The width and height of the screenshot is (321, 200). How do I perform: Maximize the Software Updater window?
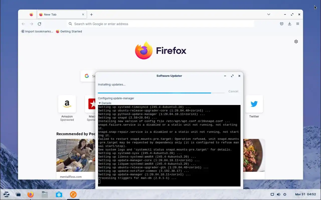pos(232,76)
